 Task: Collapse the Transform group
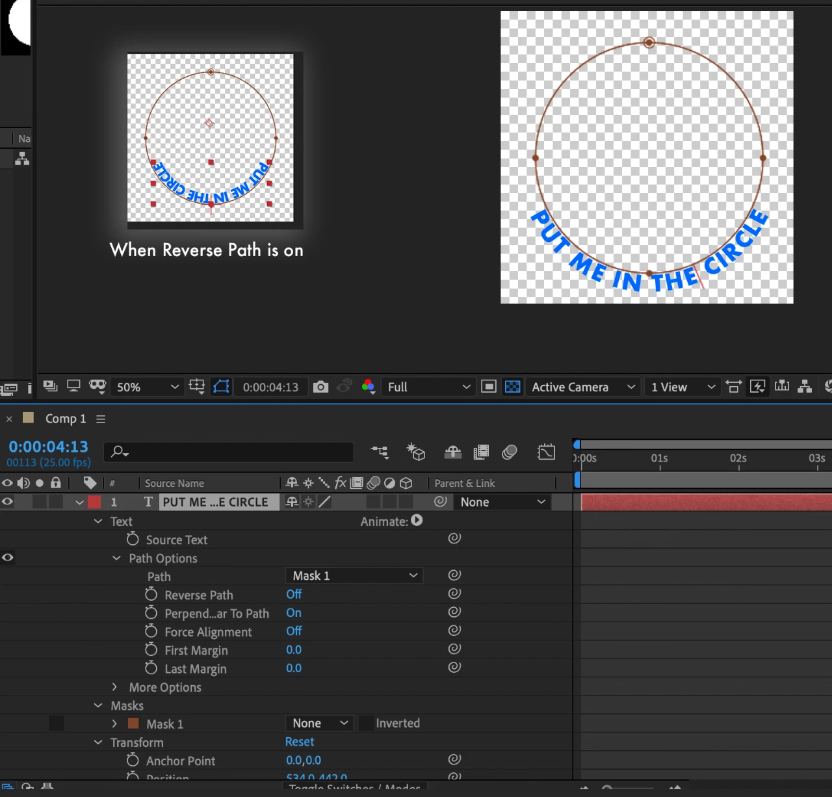[x=98, y=742]
